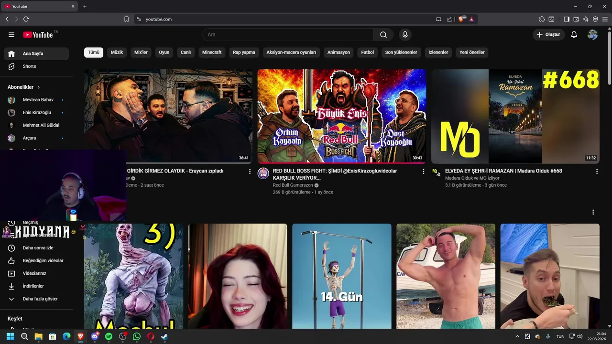Viewport: 612px width, 344px height.
Task: Open browser extensions puzzle icon
Action: point(542,19)
